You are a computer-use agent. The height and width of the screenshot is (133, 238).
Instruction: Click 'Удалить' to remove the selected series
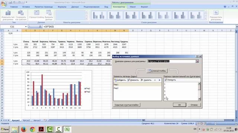(x=146, y=80)
